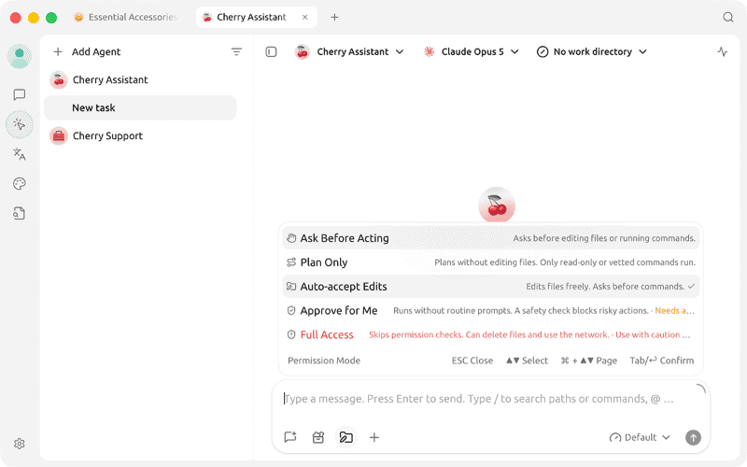Open the No work directory dropdown
The width and height of the screenshot is (747, 467).
(x=592, y=51)
